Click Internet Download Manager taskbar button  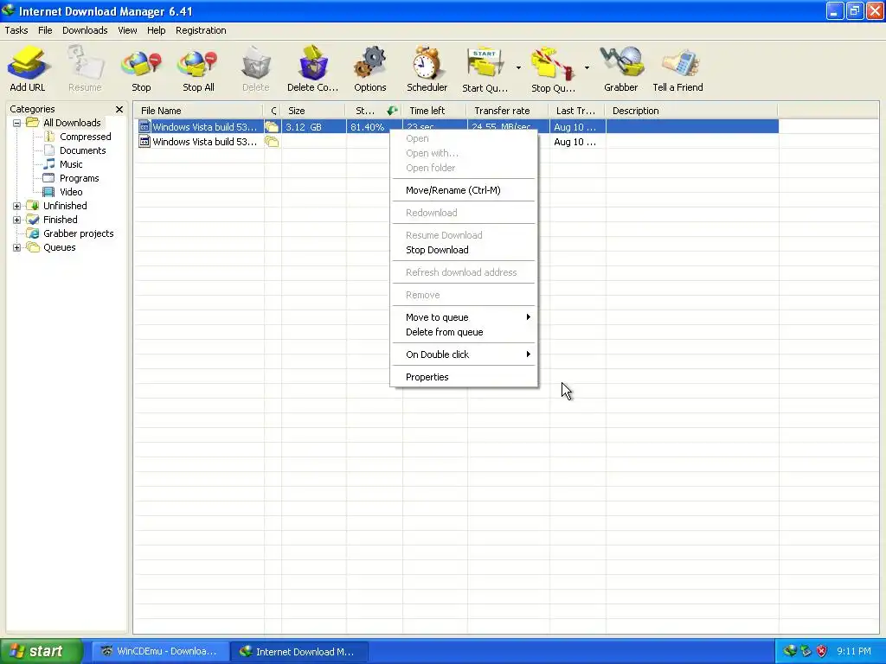(x=299, y=652)
